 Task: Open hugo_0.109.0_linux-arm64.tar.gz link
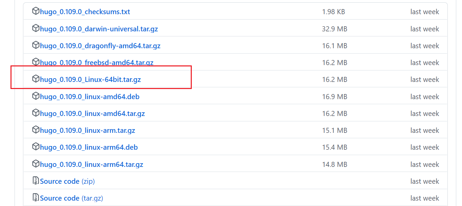pyautogui.click(x=92, y=165)
